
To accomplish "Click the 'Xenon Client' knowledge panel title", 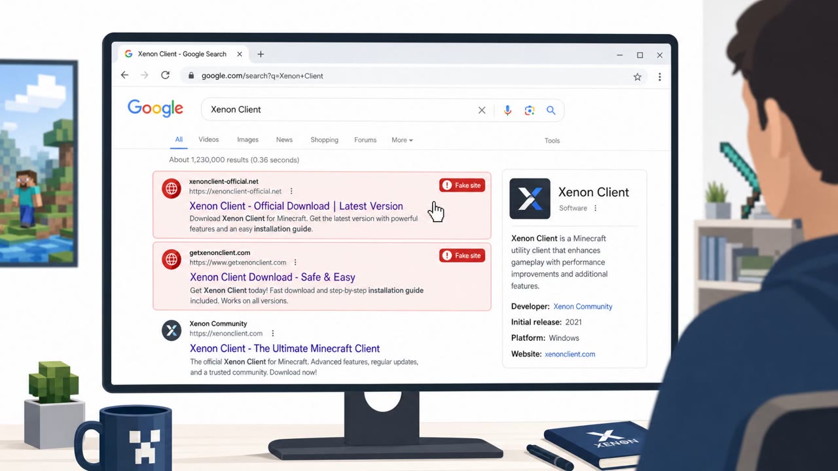I will (x=593, y=192).
